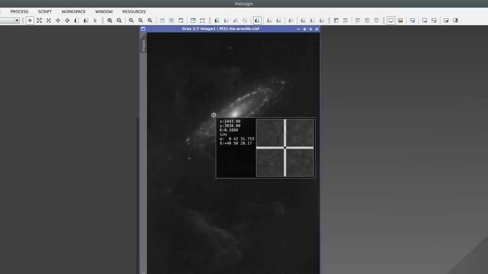Click the image window icon left of 'Gray 1:7'
Image resolution: width=488 pixels, height=274 pixels.
coord(143,29)
